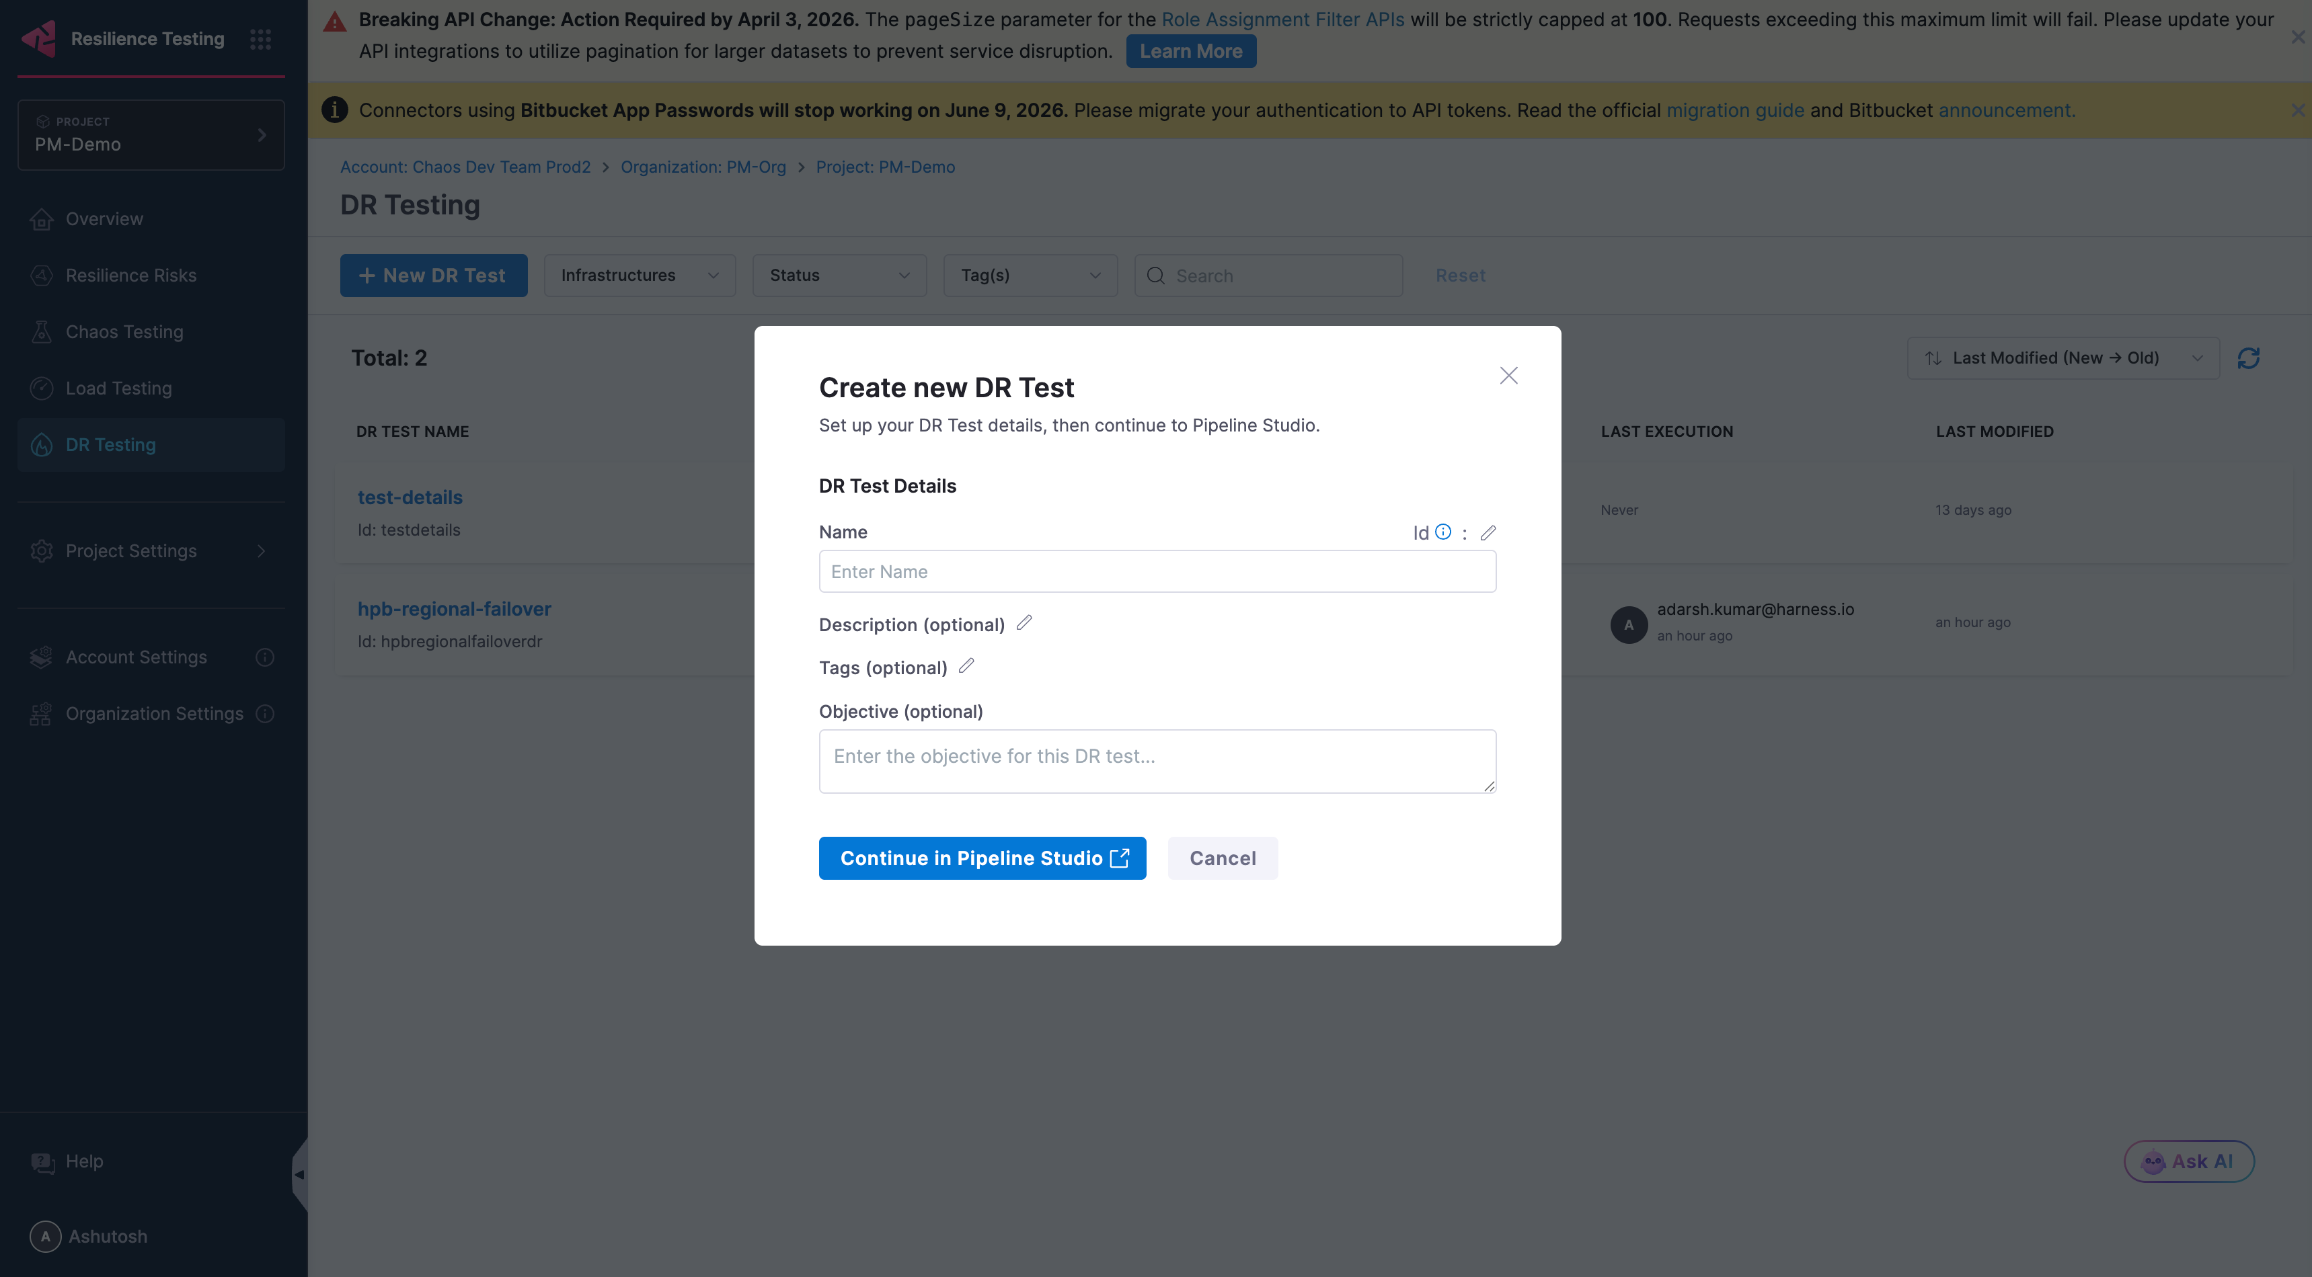Image resolution: width=2312 pixels, height=1277 pixels.
Task: Click the Ask AI assistant button
Action: tap(2189, 1161)
